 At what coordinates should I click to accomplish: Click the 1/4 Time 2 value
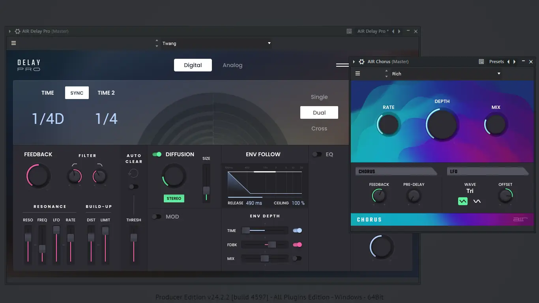pos(107,119)
